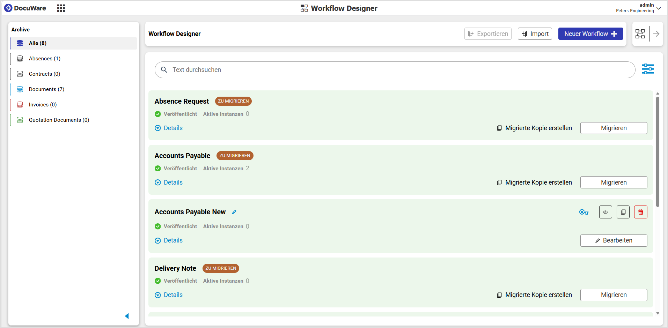Collapse the Archive sidebar
668x328 pixels.
(x=127, y=316)
